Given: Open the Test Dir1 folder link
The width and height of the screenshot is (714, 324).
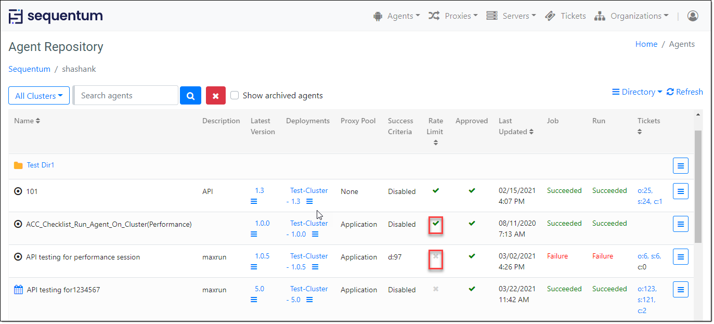Looking at the screenshot, I should (x=41, y=165).
